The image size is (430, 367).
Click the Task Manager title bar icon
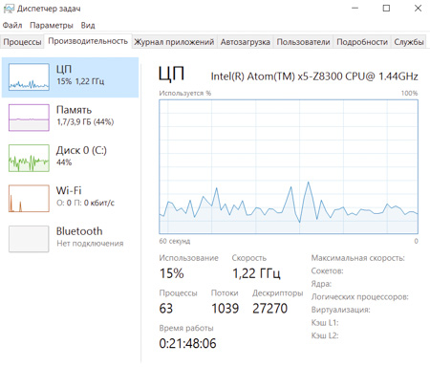(9, 9)
